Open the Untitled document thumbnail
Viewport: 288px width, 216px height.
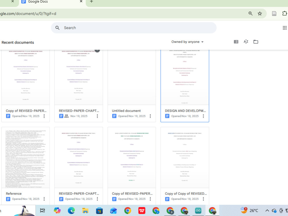[132, 77]
